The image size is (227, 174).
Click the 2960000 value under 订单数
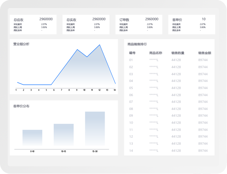(x=152, y=19)
